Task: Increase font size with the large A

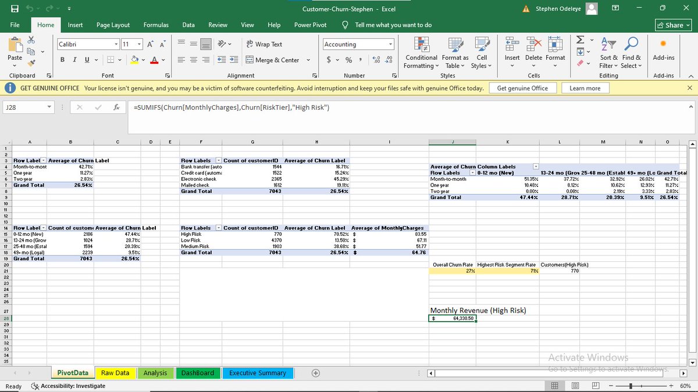Action: coord(151,44)
